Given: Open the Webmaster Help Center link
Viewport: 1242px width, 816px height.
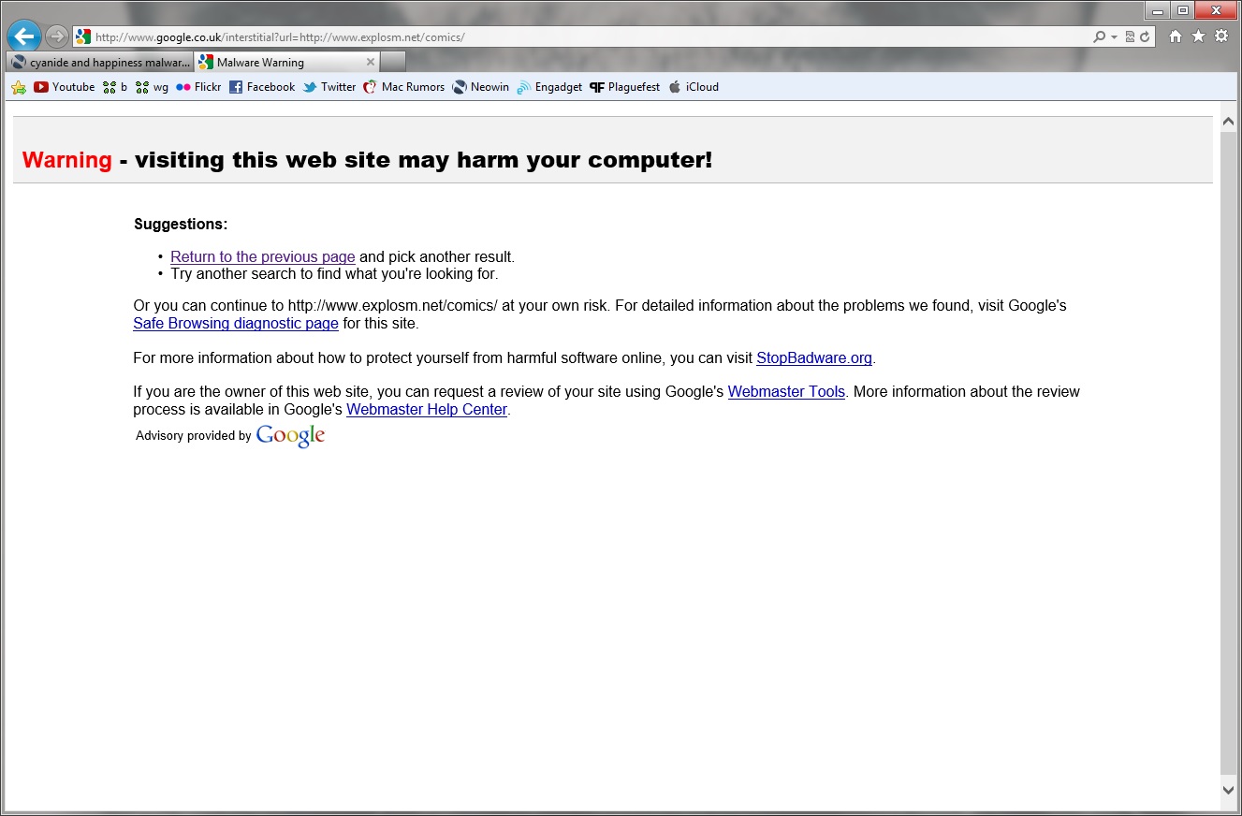Looking at the screenshot, I should (427, 410).
